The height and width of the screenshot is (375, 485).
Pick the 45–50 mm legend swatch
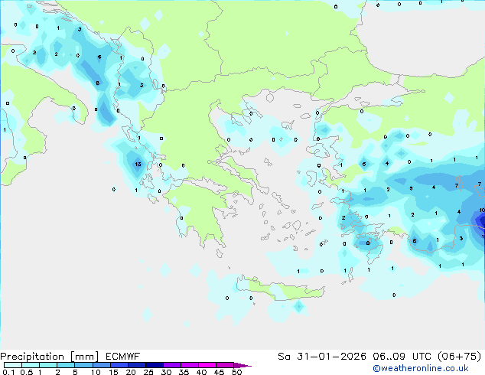click(x=225, y=365)
